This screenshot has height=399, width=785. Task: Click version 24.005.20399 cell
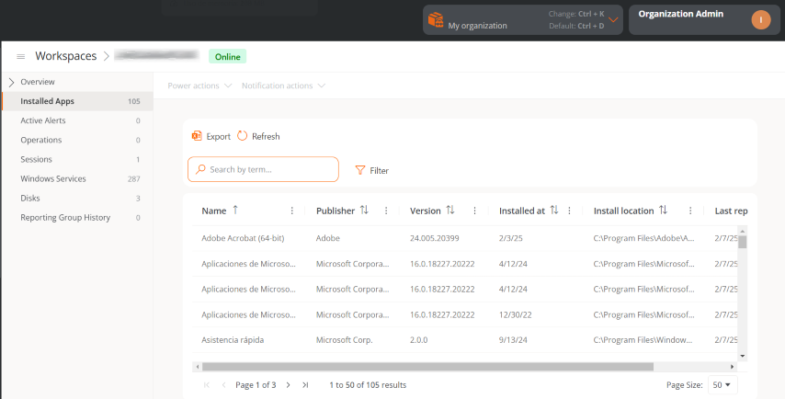click(434, 238)
